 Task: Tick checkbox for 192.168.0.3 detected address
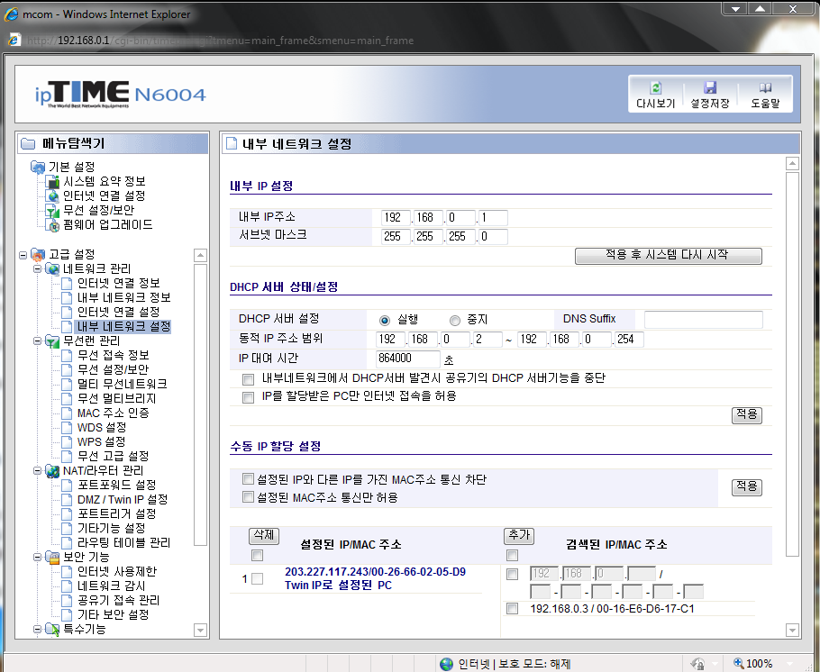(513, 609)
